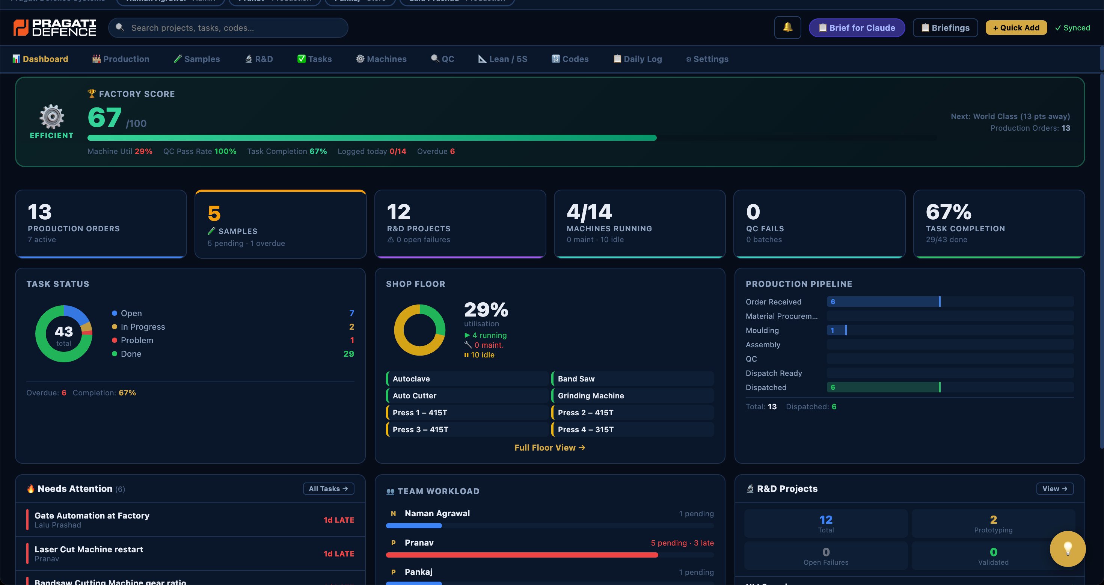Click the warning icon by 0 open failures

[391, 240]
